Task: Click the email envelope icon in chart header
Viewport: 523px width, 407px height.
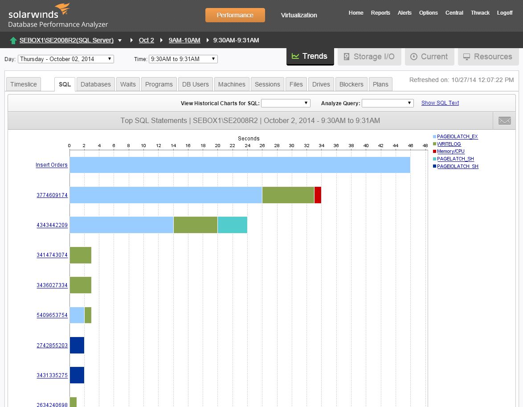Action: coord(504,120)
